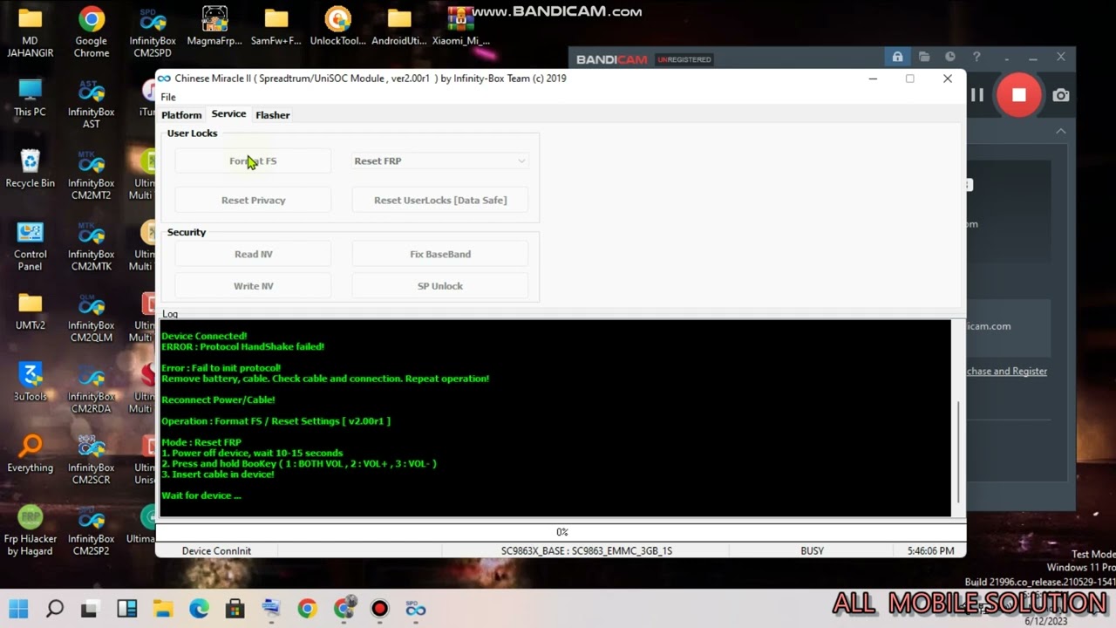Screen dimensions: 1116x628
Task: Pause the Bandicam recording
Action: (x=977, y=95)
